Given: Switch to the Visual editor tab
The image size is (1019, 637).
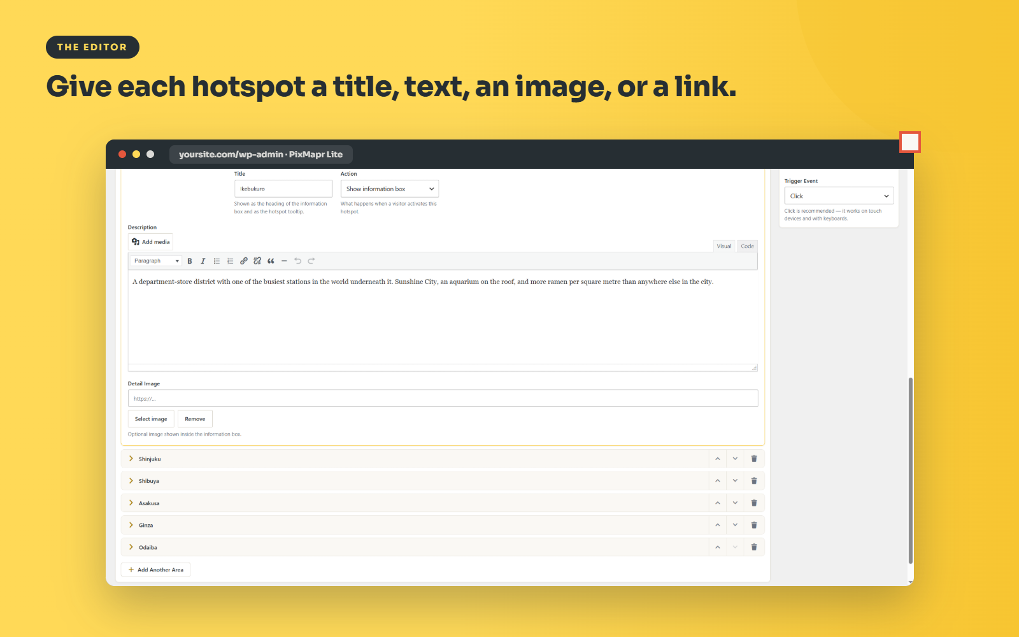Looking at the screenshot, I should tap(724, 246).
